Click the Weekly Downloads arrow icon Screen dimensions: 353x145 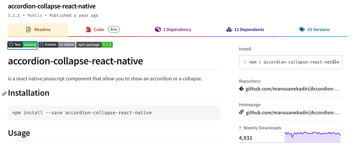tap(240, 128)
